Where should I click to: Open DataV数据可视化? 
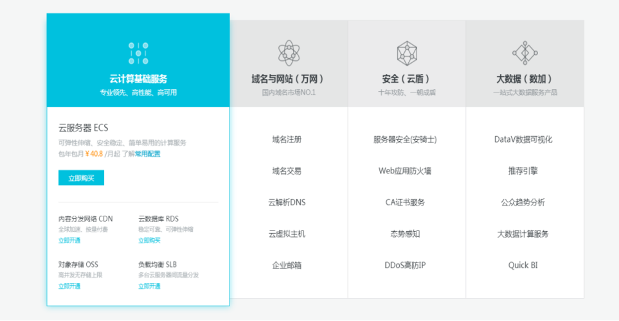(x=523, y=139)
